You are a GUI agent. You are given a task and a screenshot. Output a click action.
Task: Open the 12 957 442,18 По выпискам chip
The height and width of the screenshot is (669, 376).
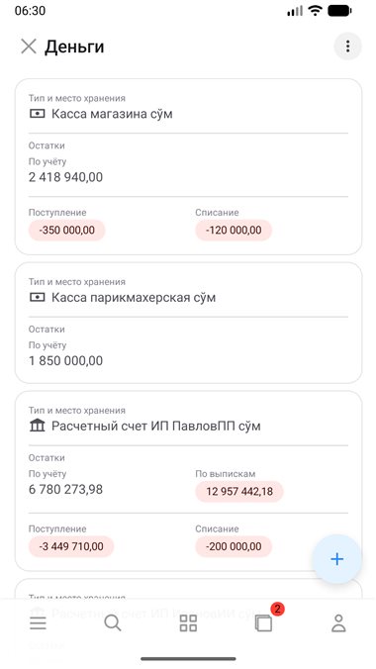(239, 492)
